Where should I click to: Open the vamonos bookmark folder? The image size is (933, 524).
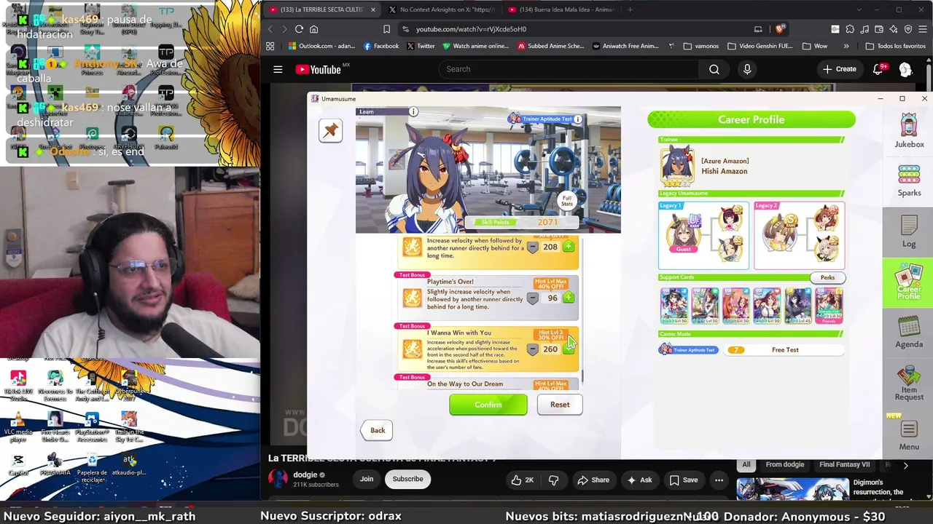[x=700, y=46]
